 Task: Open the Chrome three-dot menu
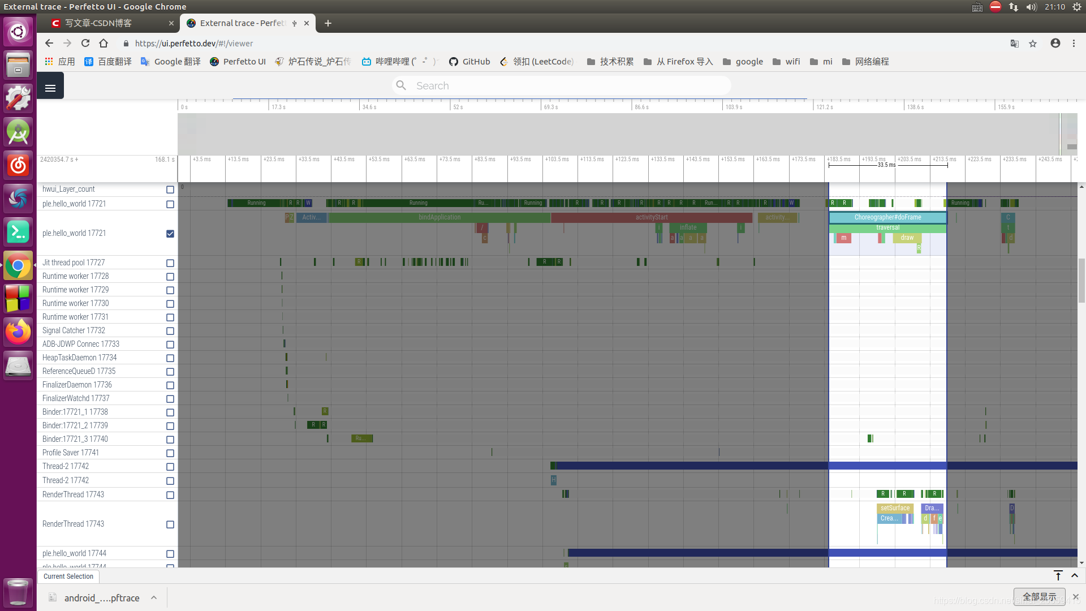[1074, 44]
